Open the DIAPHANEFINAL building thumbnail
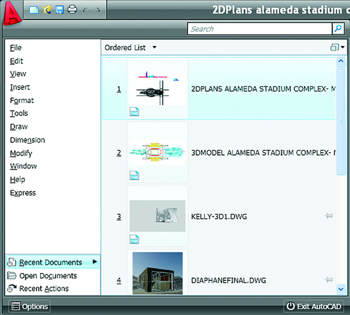The height and width of the screenshot is (315, 350). pos(158,273)
